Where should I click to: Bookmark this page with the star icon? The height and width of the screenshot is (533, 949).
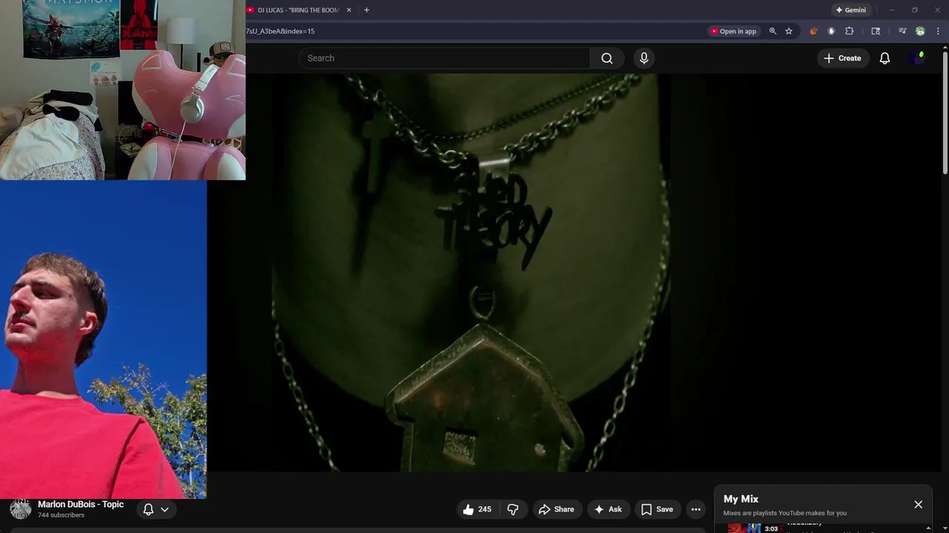pyautogui.click(x=789, y=31)
